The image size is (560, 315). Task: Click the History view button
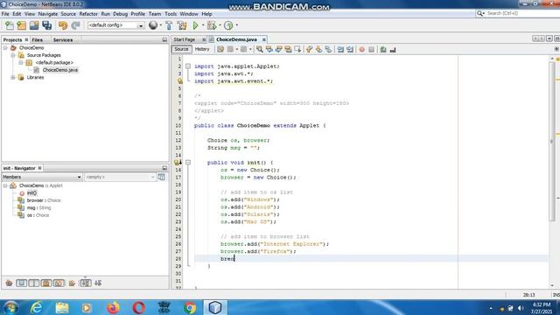coord(202,49)
